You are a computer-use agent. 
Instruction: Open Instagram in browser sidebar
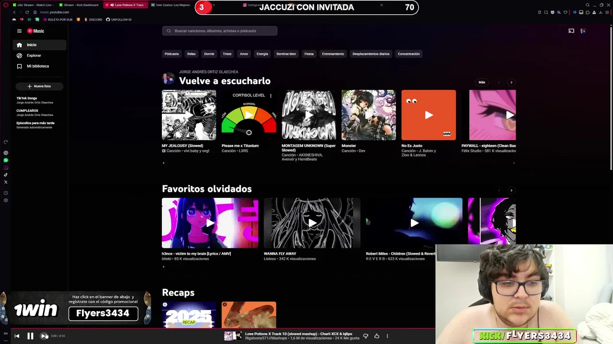coord(6,168)
